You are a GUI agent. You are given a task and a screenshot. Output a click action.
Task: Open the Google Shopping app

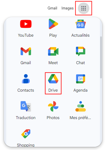click(x=26, y=138)
